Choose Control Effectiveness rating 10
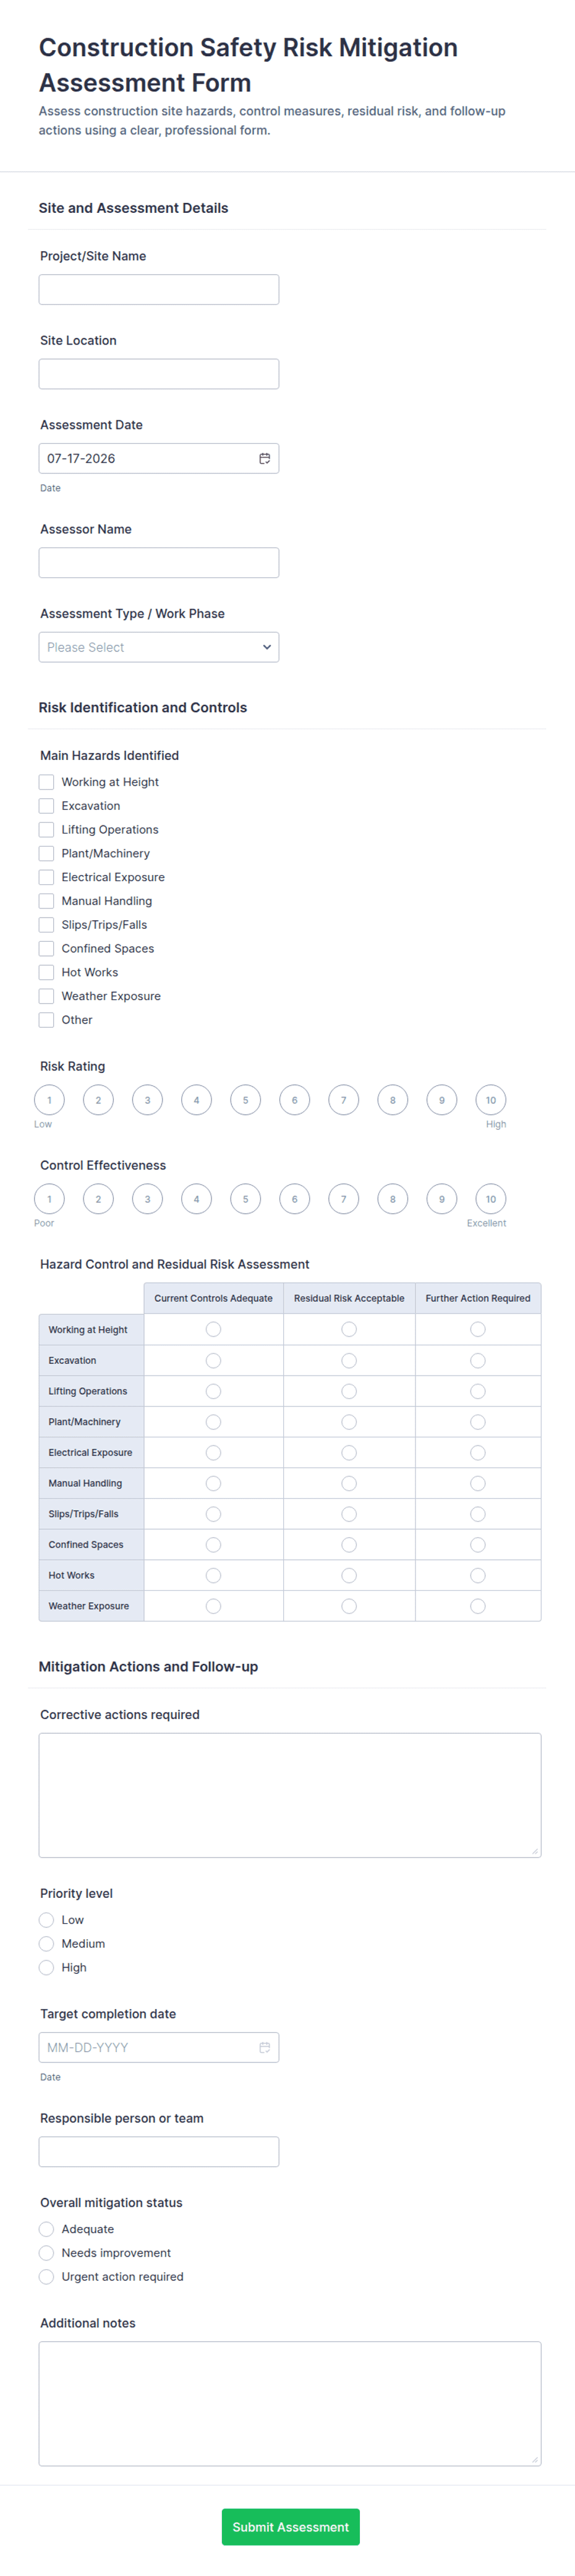 491,1199
